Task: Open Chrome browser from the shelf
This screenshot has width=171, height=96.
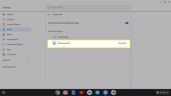Action: [57, 93]
